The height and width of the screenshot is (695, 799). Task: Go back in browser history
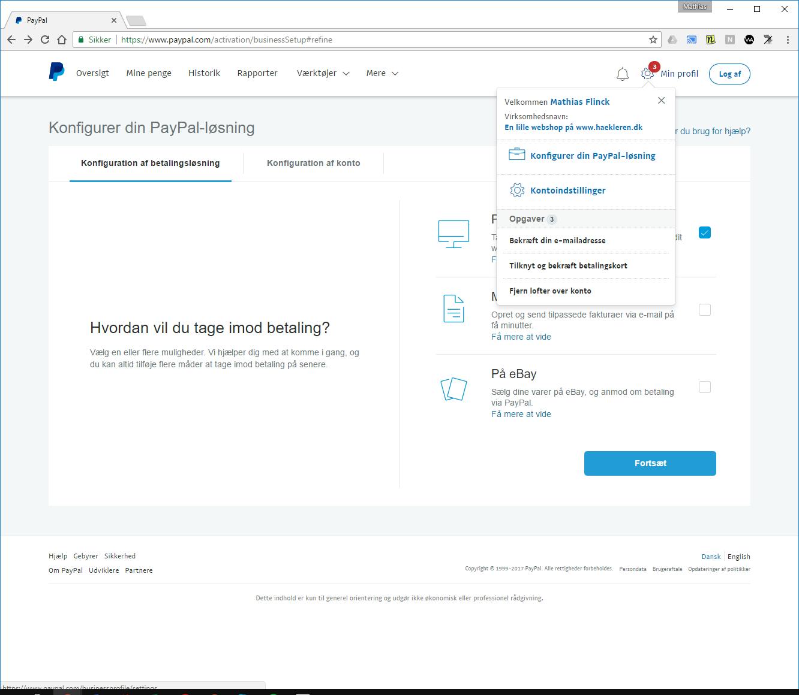point(11,40)
